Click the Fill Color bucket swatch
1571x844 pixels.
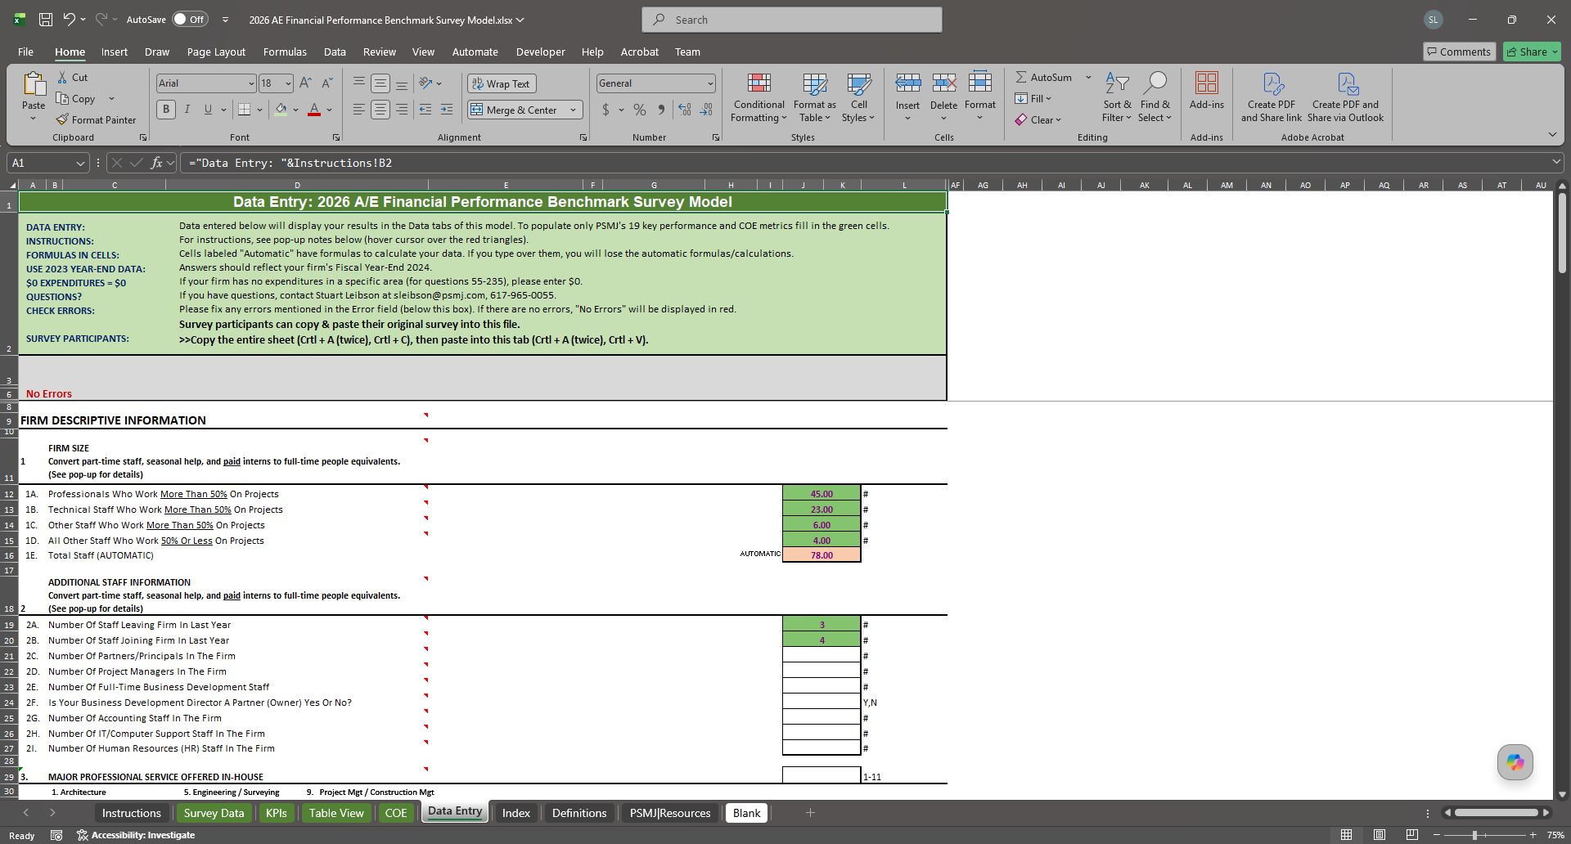pyautogui.click(x=281, y=110)
